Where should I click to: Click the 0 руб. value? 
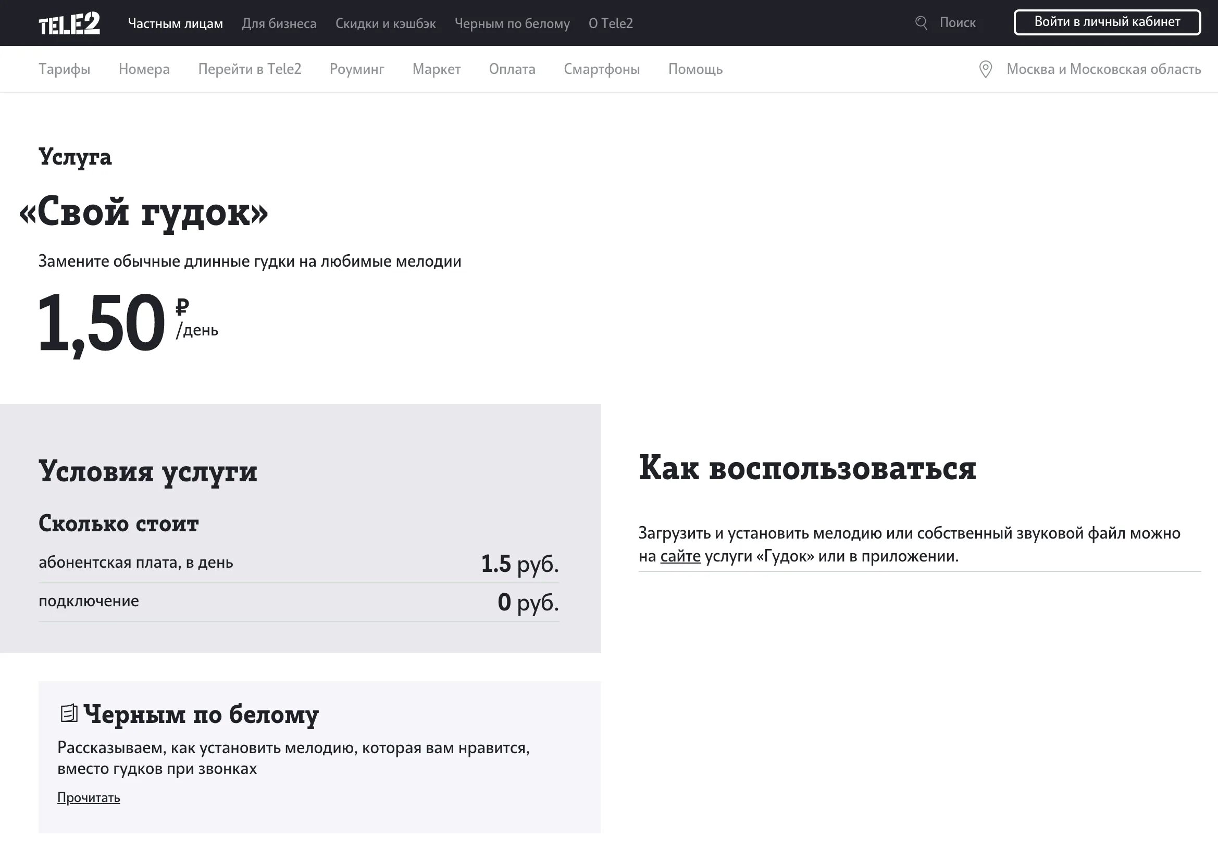(x=528, y=602)
